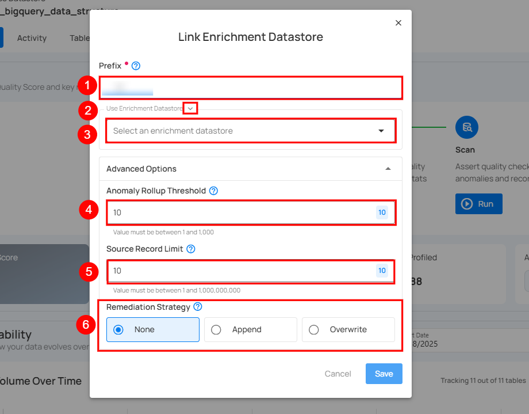Cancel the Link Enrichment Datastore dialog
The width and height of the screenshot is (529, 414).
tap(338, 373)
